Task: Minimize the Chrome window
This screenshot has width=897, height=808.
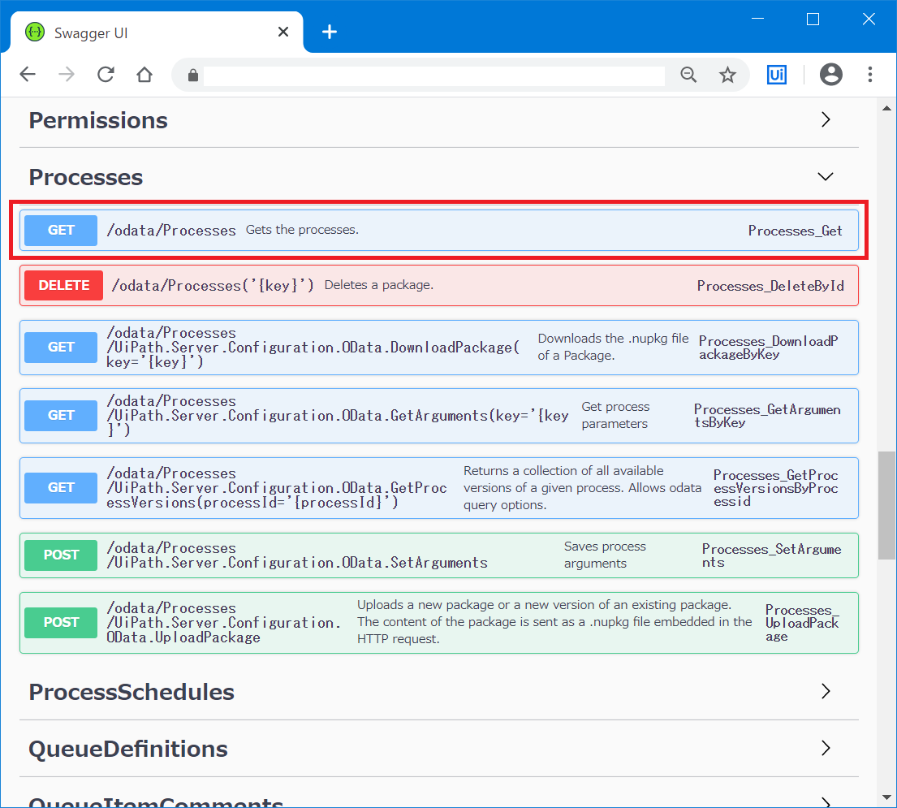Action: [757, 19]
